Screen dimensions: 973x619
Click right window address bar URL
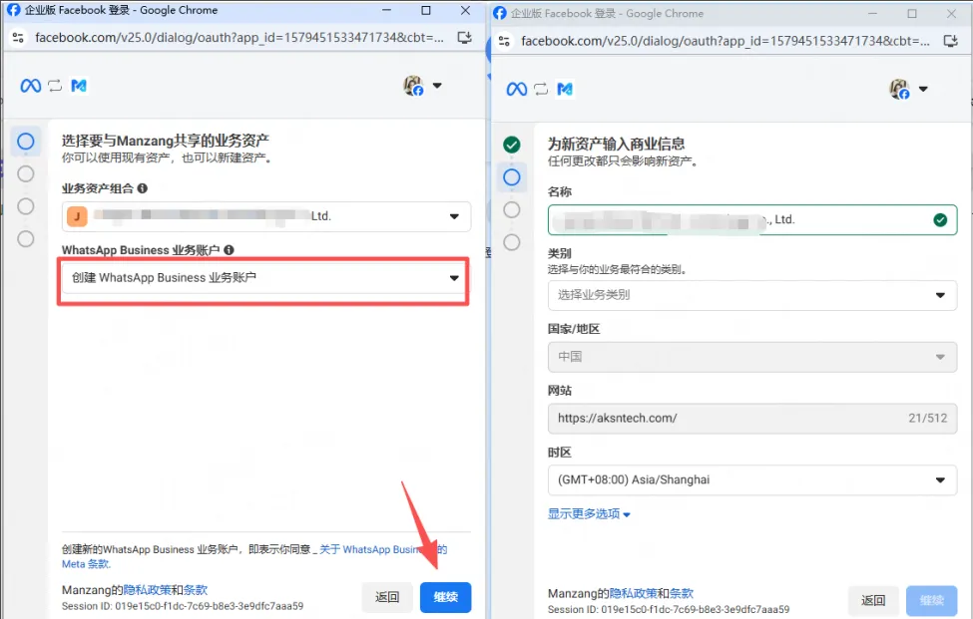coord(725,41)
